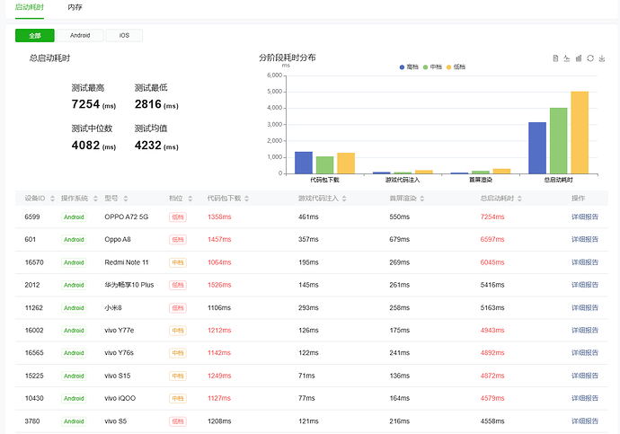
Task: Switch chart to bar chart view
Action: pos(579,58)
